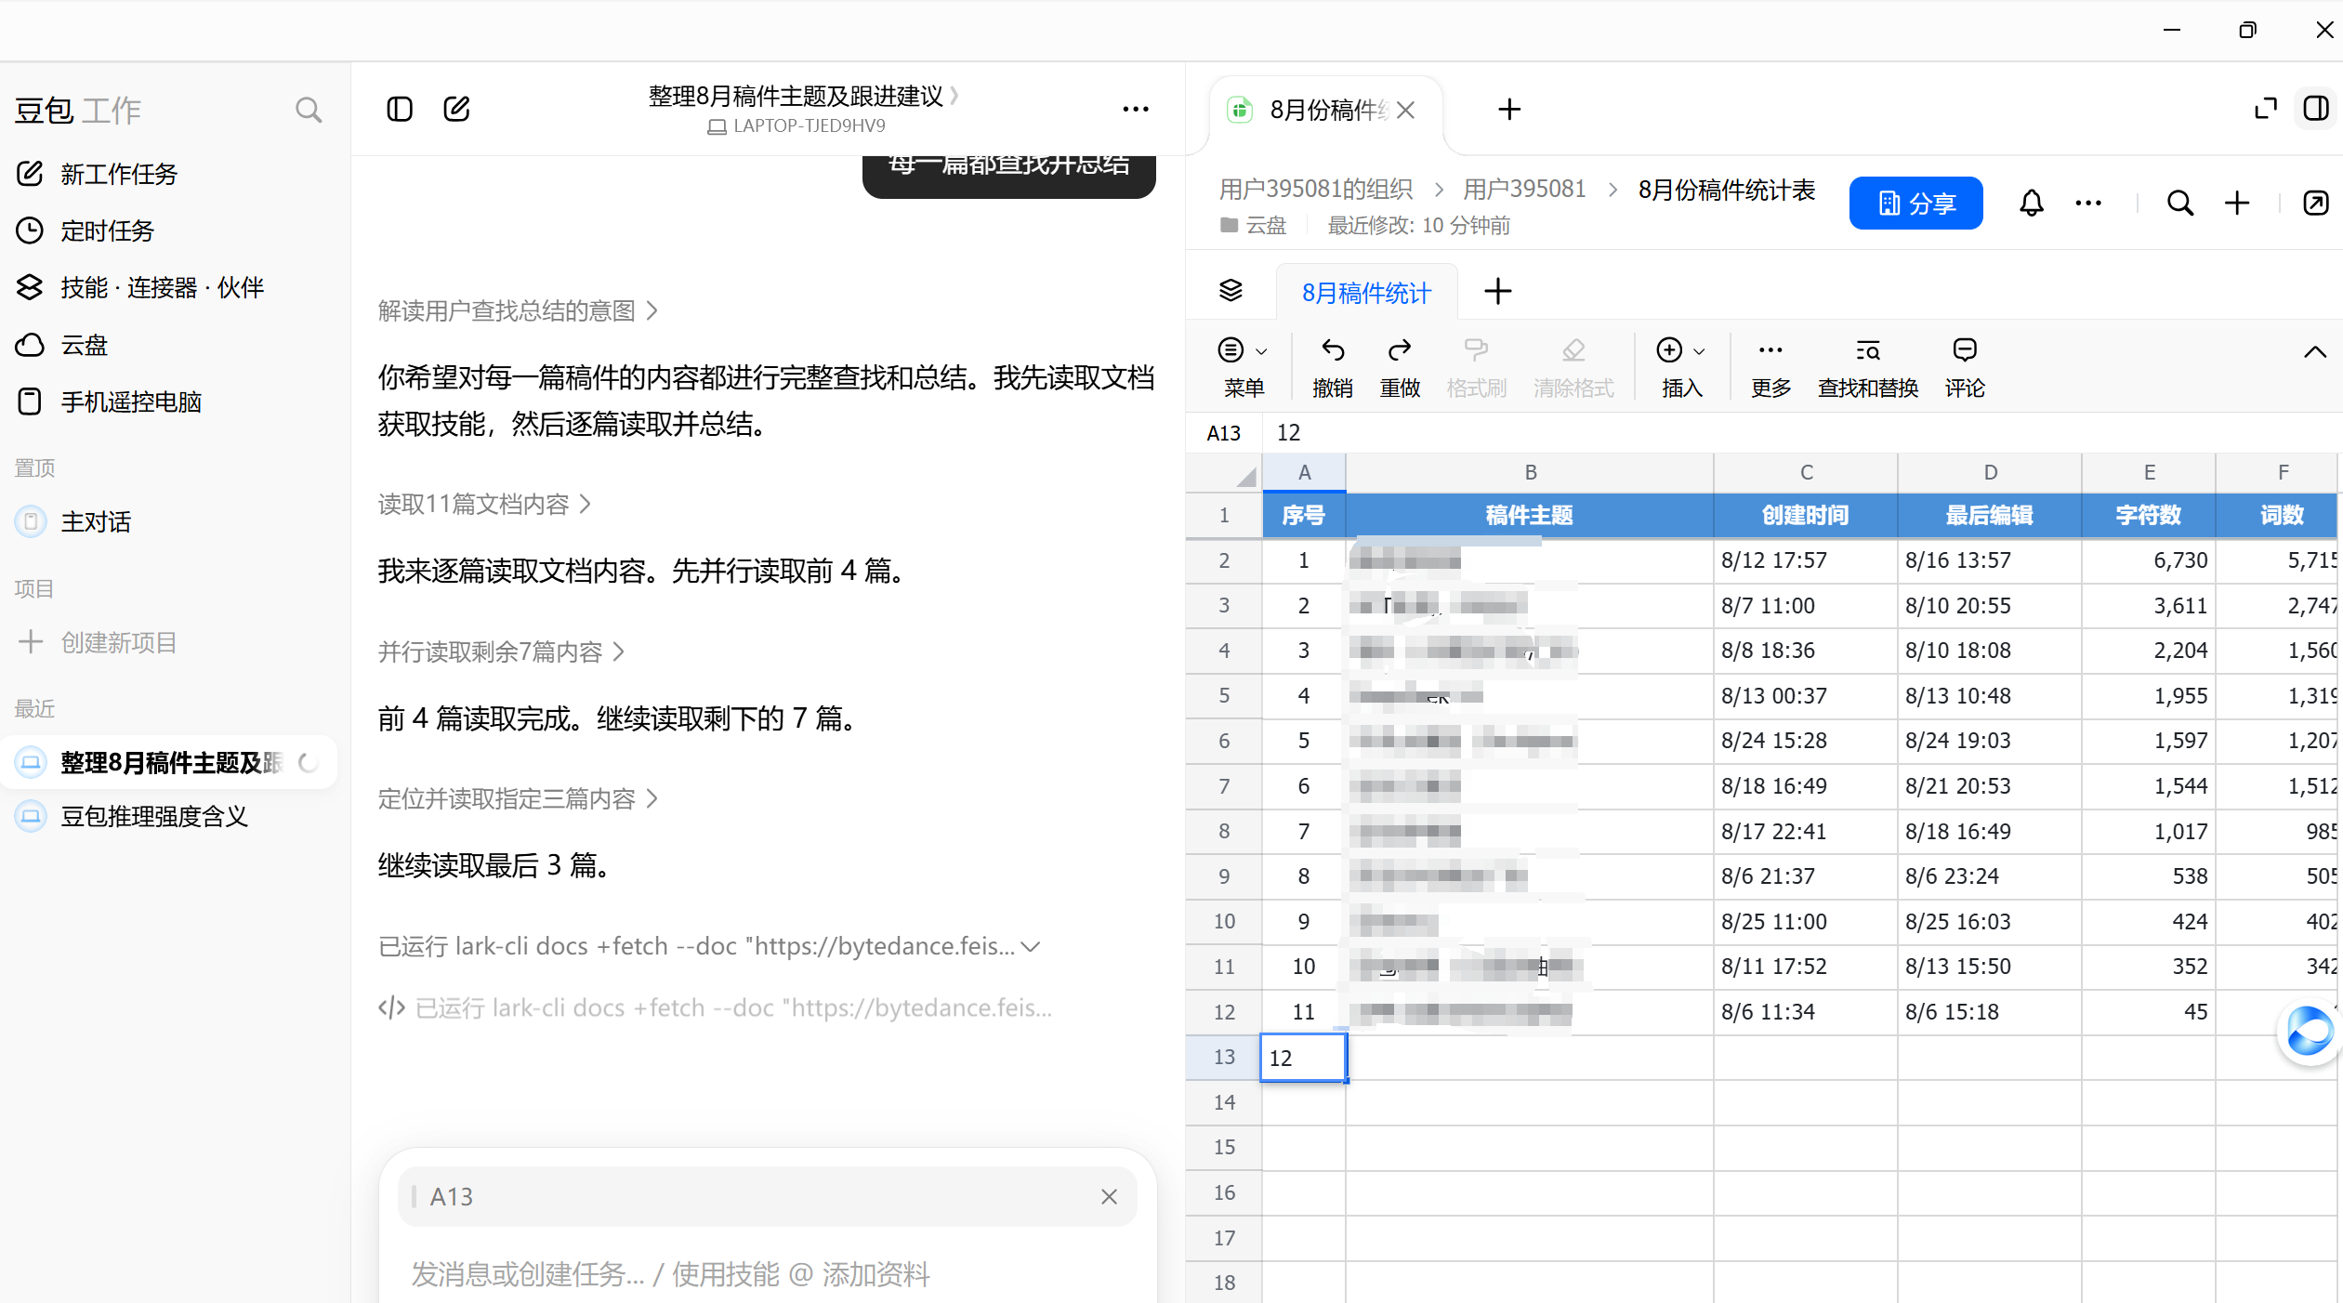Click the 撤销 undo button
The height and width of the screenshot is (1303, 2343).
(x=1332, y=368)
